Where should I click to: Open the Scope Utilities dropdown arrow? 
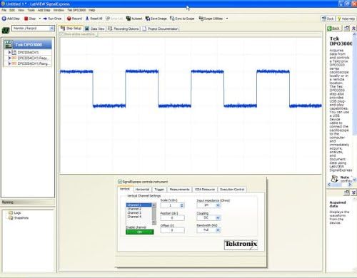coord(227,19)
